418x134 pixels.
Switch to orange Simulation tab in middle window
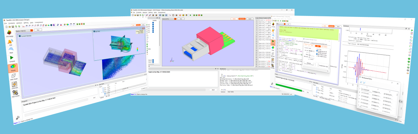[x=242, y=19]
